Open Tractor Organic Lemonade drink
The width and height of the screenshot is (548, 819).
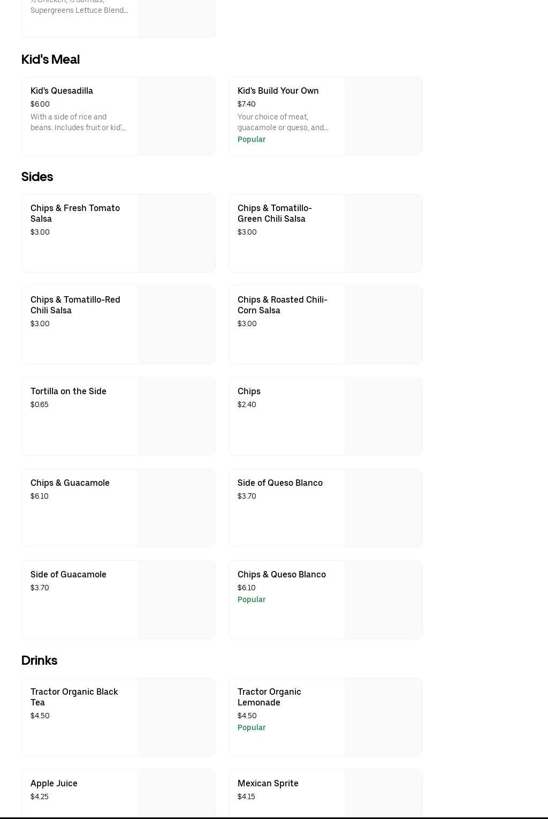tap(269, 697)
